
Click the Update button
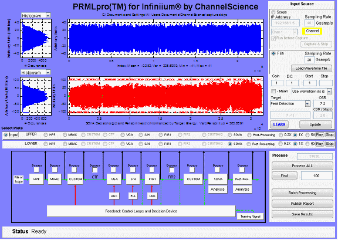(315, 124)
